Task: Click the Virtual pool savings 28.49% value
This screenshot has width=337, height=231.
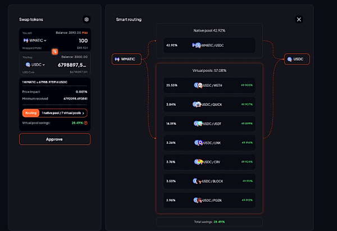Action: coord(77,123)
